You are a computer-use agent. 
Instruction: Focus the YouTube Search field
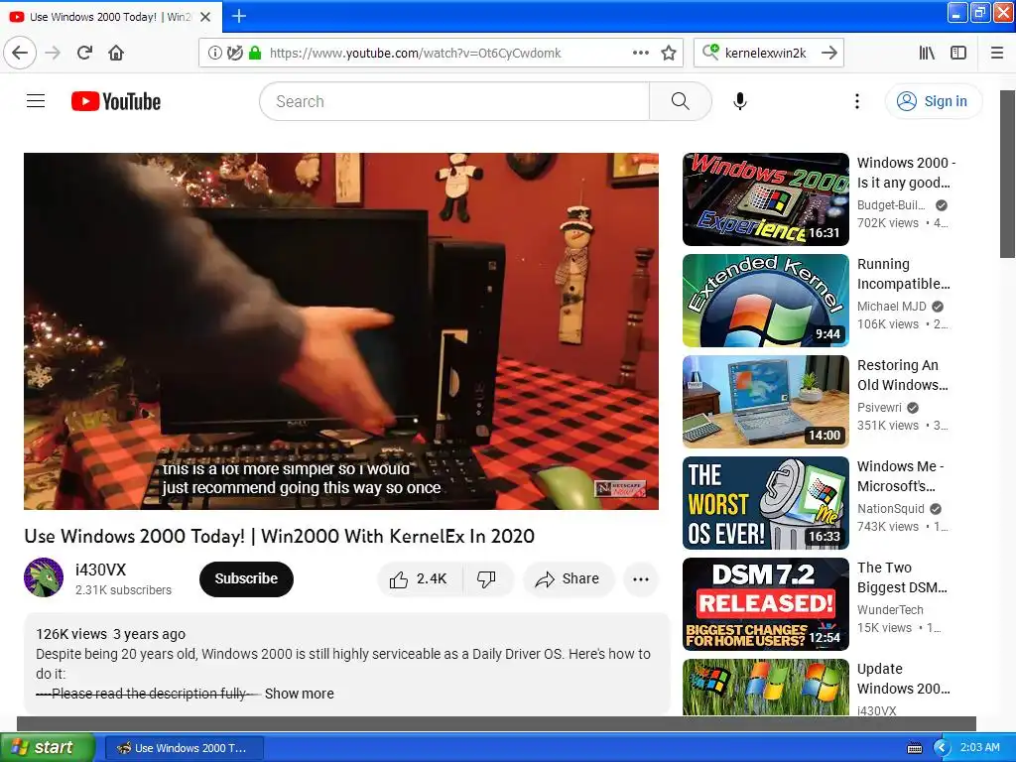[x=454, y=101]
